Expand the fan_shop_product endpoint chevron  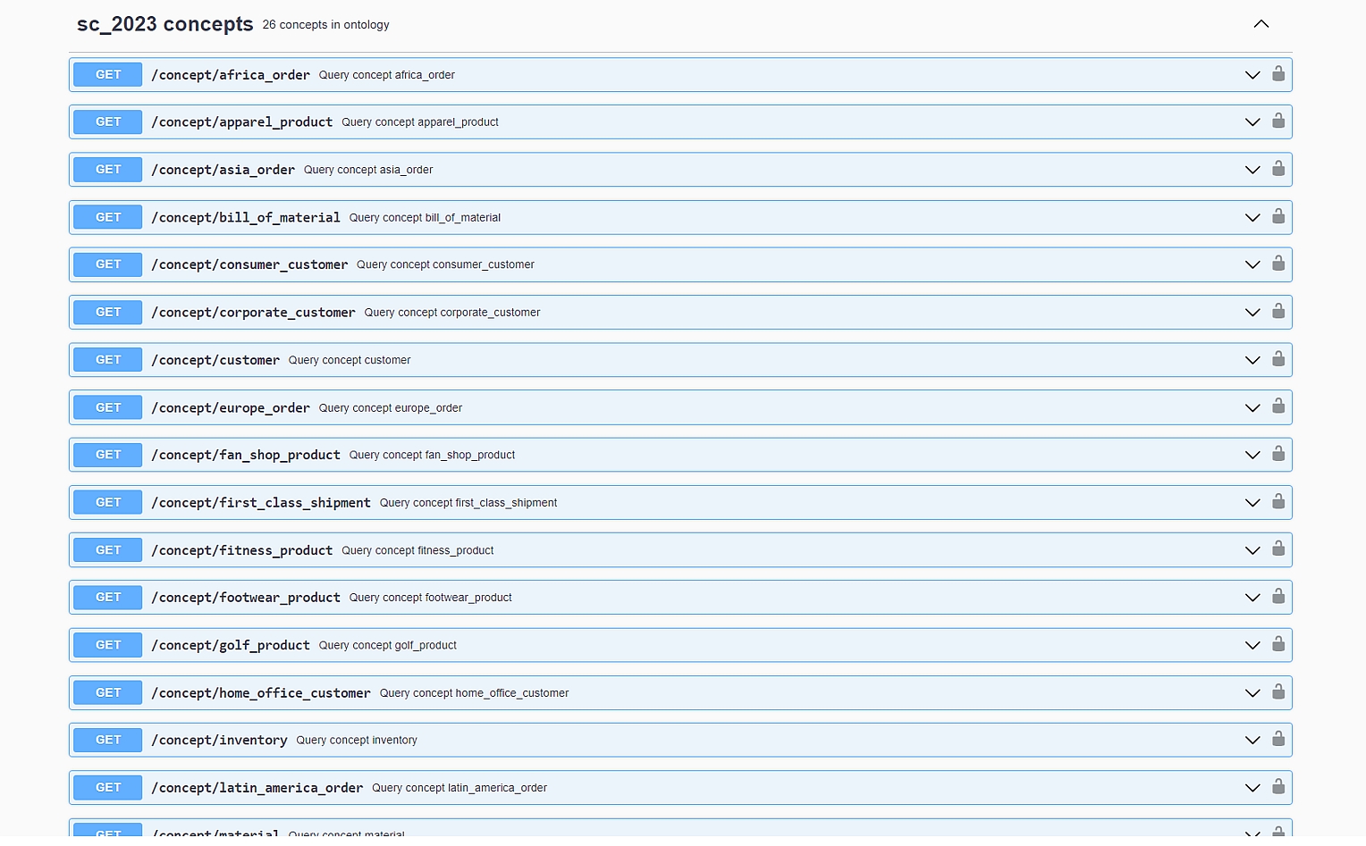[1252, 456]
